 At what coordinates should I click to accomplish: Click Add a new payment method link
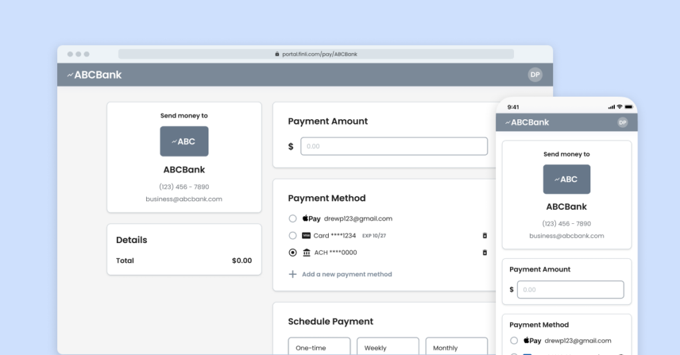(347, 274)
